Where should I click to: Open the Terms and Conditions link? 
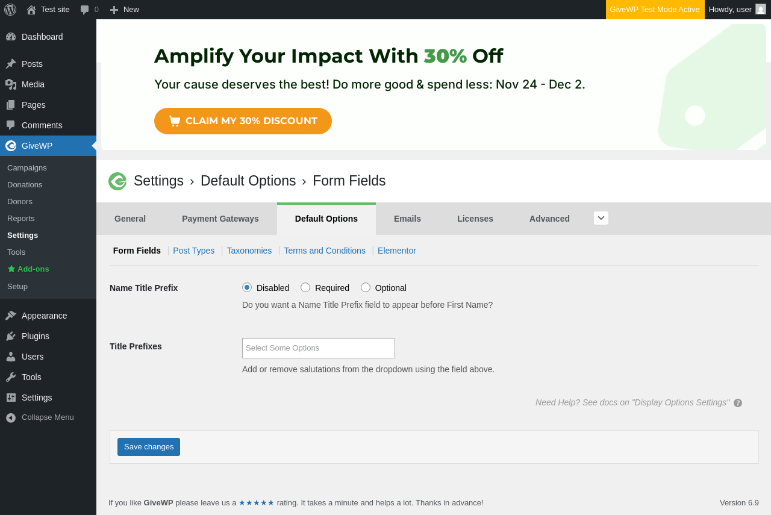[325, 251]
